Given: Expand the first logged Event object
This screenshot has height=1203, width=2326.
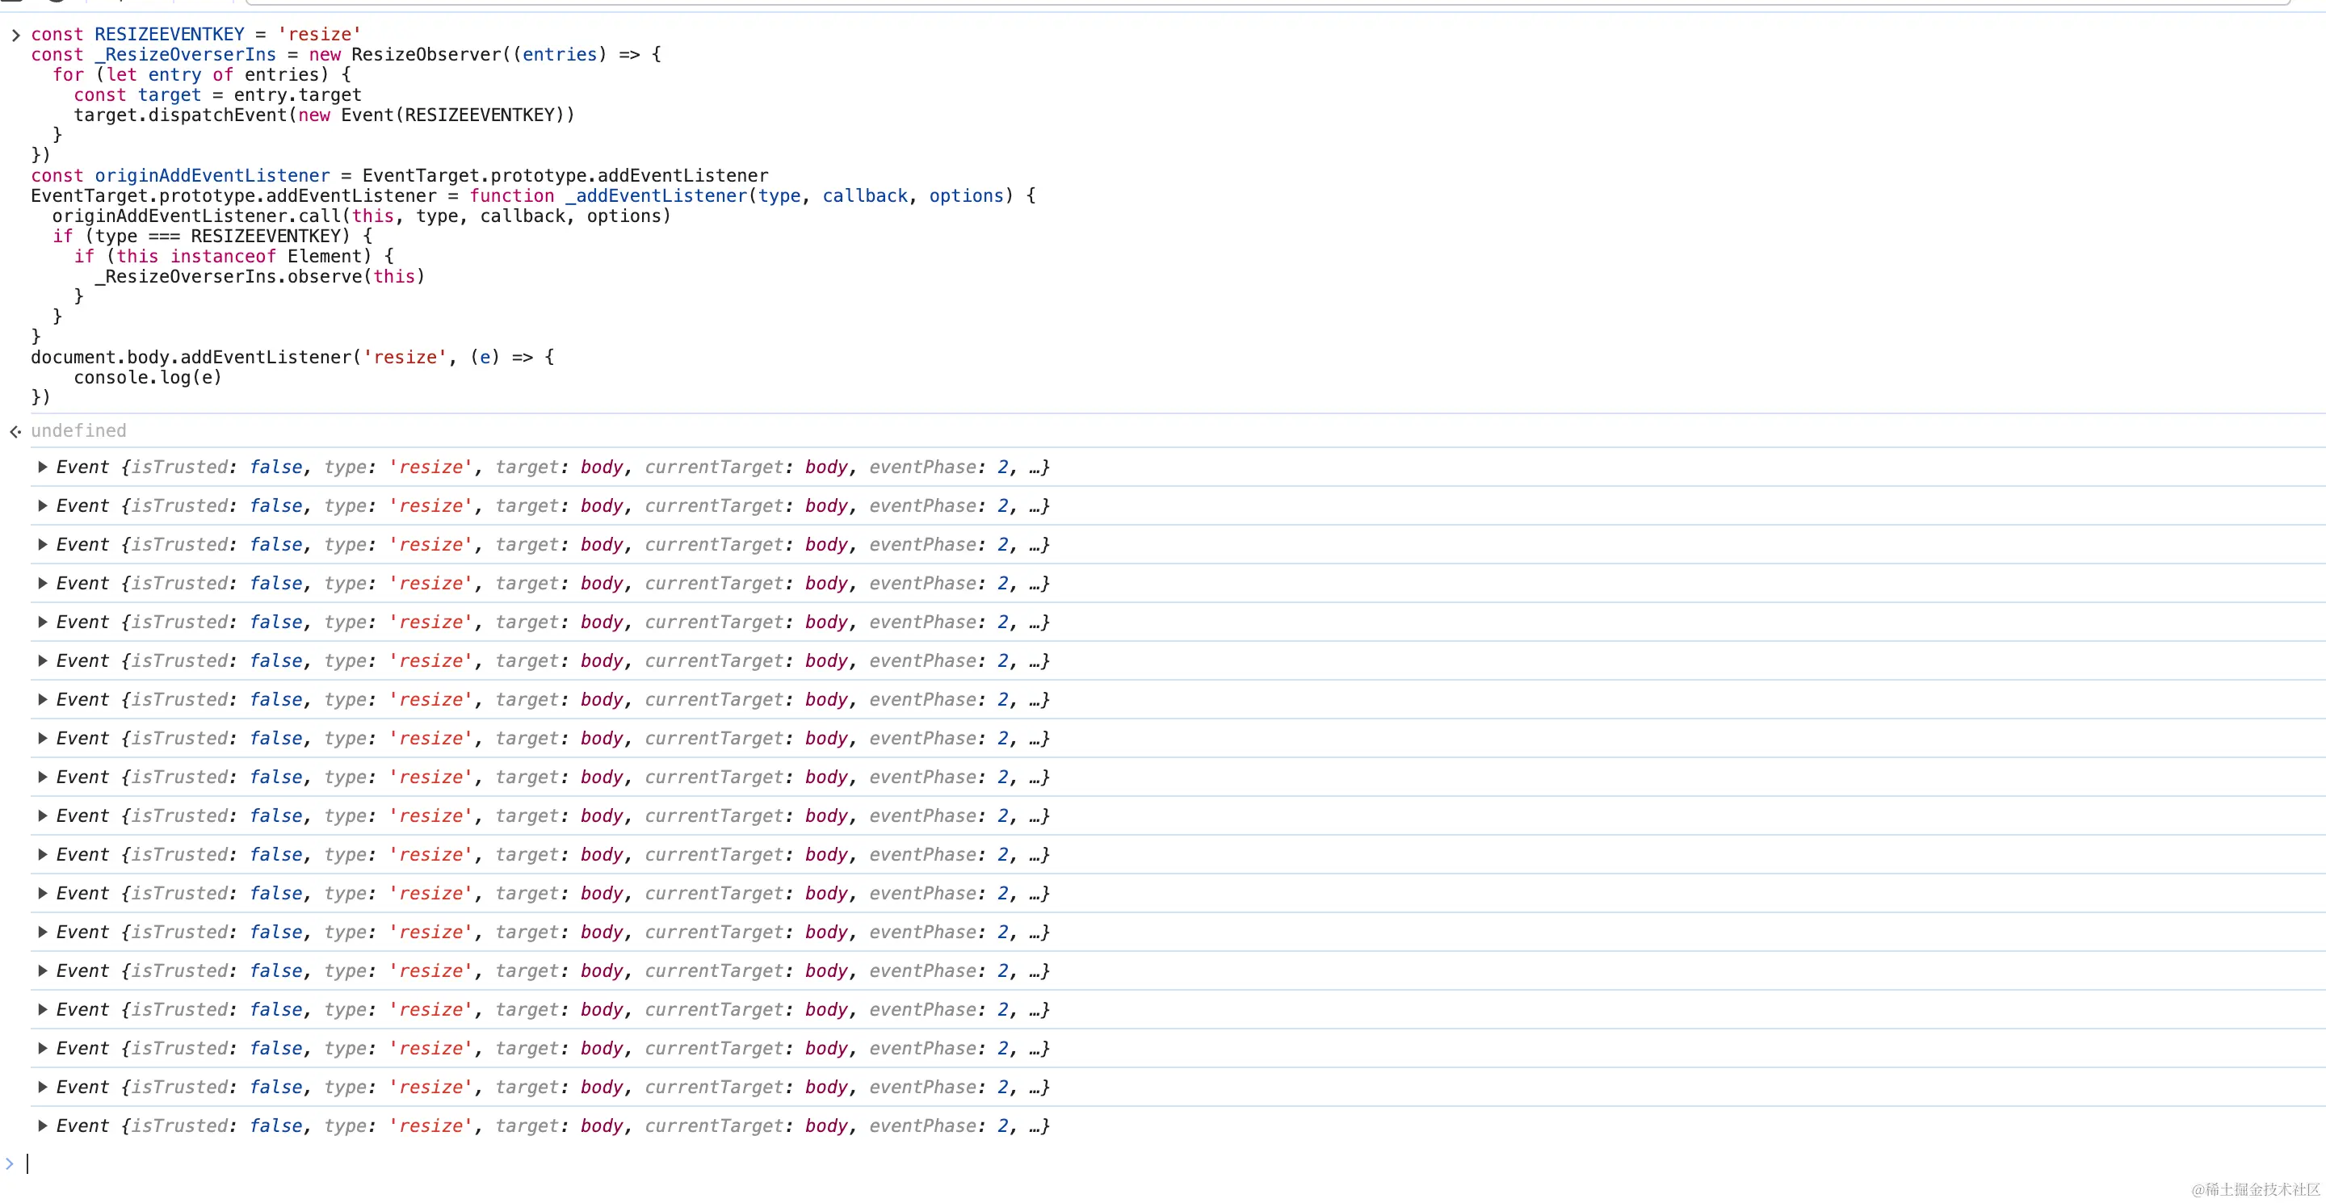Looking at the screenshot, I should click(x=43, y=467).
